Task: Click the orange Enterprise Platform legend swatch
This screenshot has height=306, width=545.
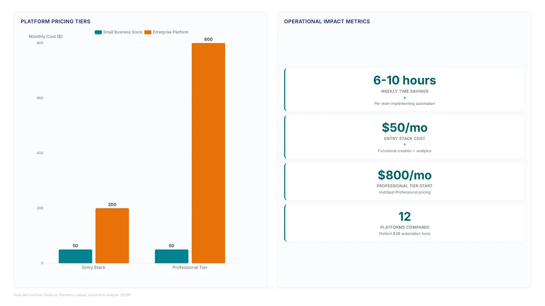Action: coord(148,32)
